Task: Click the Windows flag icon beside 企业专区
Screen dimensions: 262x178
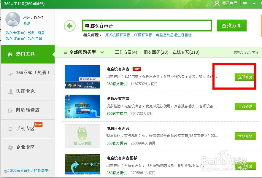Action: (x=10, y=147)
